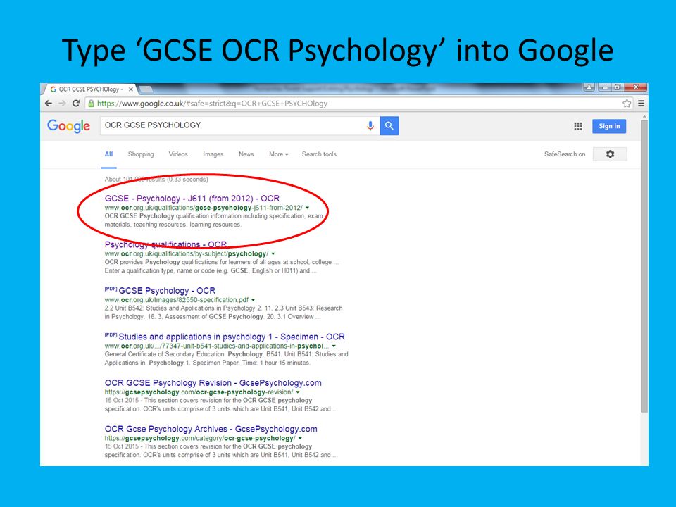Screen dimensions: 676x507
Task: Click the blue magnifier search button
Action: 389,126
